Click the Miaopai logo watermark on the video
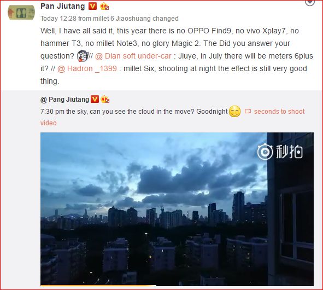The image size is (323, 290). tap(280, 152)
